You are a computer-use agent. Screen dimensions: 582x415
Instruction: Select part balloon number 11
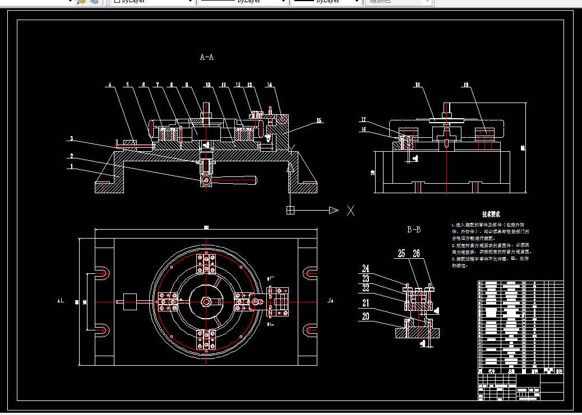[x=224, y=85]
